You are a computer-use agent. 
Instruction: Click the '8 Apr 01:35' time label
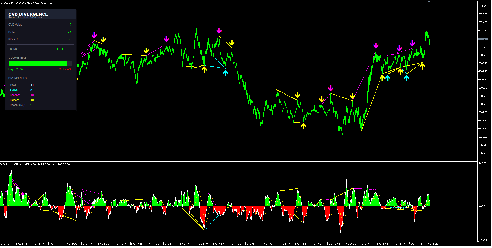coord(22,244)
